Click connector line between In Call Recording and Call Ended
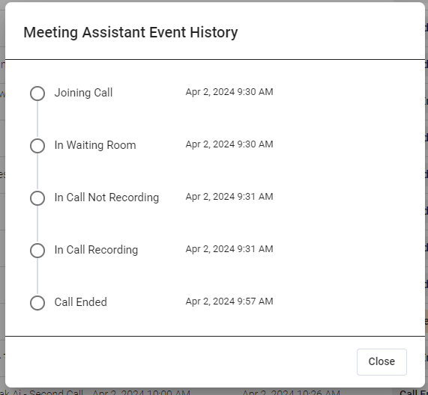428x395 pixels. pos(37,277)
